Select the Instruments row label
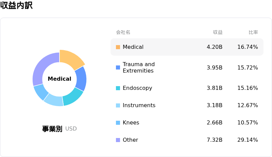Screen dimensions: 272x157 pyautogui.click(x=139, y=105)
